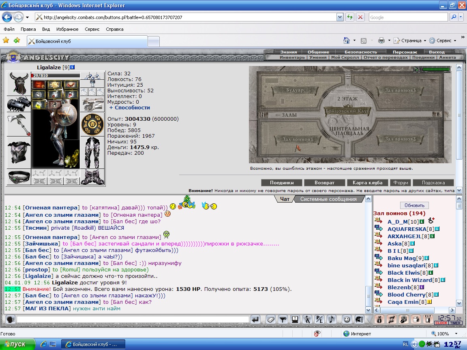Click the armored boots slot
Viewport: 467px width, 350px height.
[x=92, y=177]
